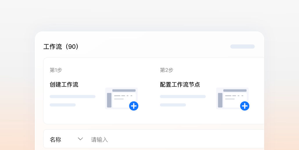
Task: Click the blue plus icon under 创建工作流
Action: pos(134,106)
